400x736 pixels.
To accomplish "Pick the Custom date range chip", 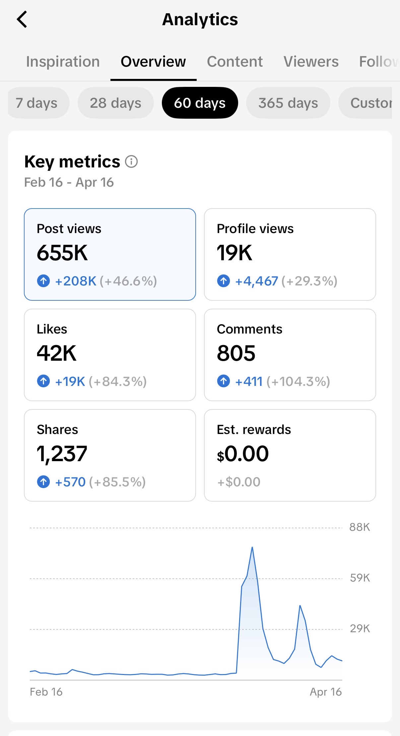I will coord(365,103).
